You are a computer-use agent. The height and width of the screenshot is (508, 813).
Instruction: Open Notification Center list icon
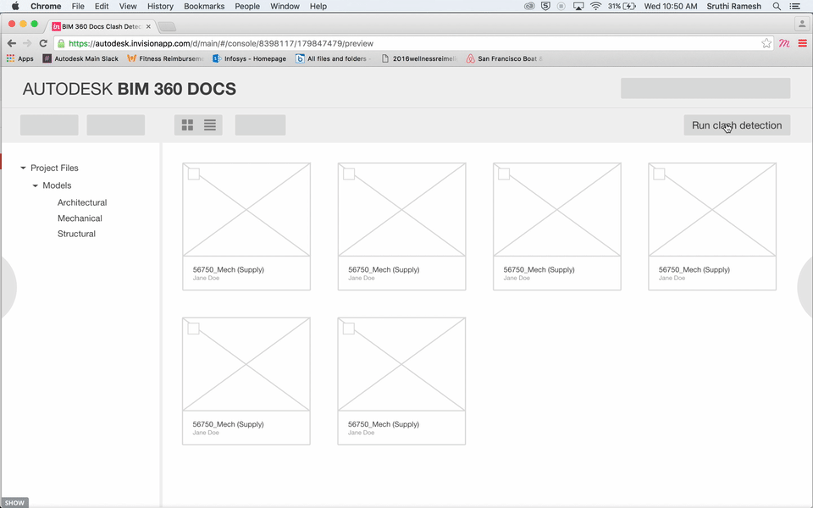(x=794, y=6)
